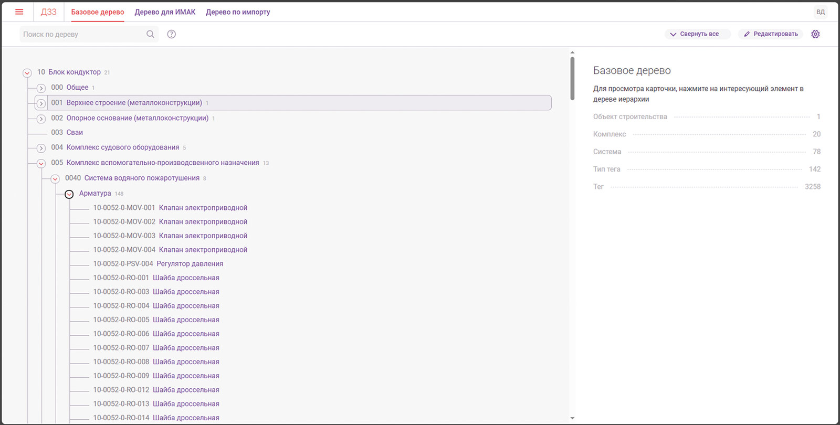This screenshot has height=425, width=840.
Task: Expand the 000 Общее node
Action: click(41, 88)
